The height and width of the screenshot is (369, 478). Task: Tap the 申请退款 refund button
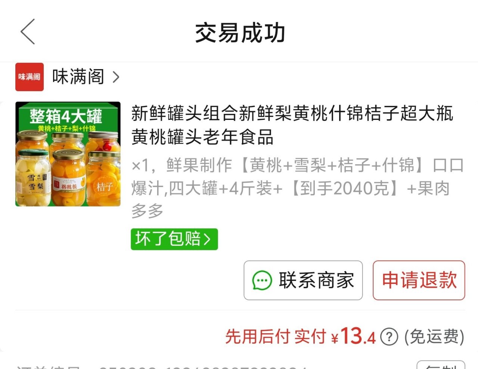click(419, 280)
